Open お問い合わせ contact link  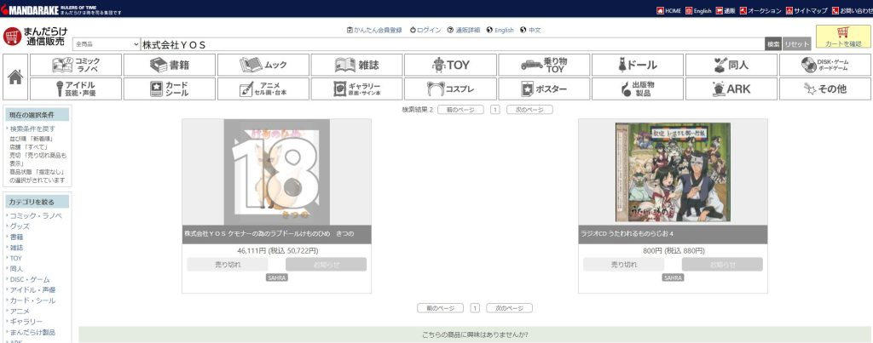pyautogui.click(x=852, y=10)
